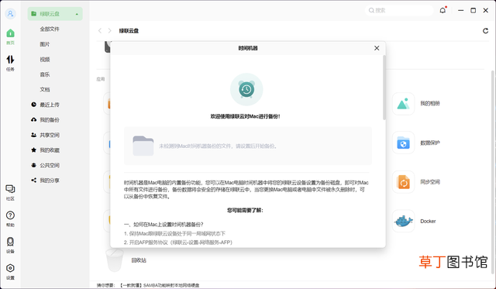Select 文档 in the sidebar
Viewport: 496px width, 289px height.
(45, 89)
